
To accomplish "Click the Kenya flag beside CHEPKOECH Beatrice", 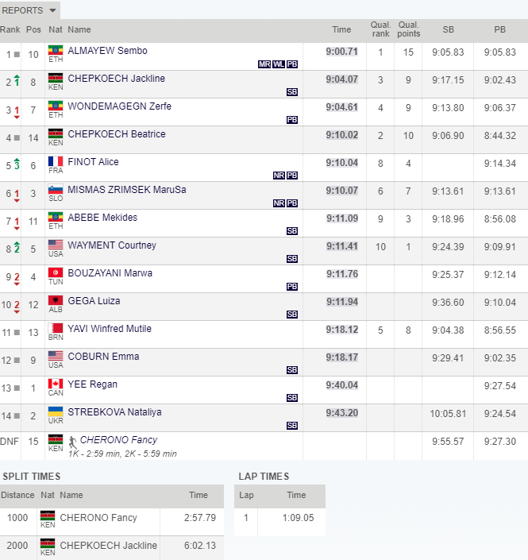I will click(56, 133).
